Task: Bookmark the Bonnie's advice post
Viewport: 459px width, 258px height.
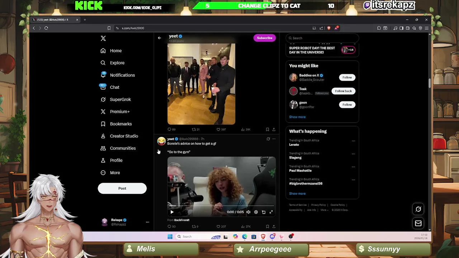Action: point(268,226)
